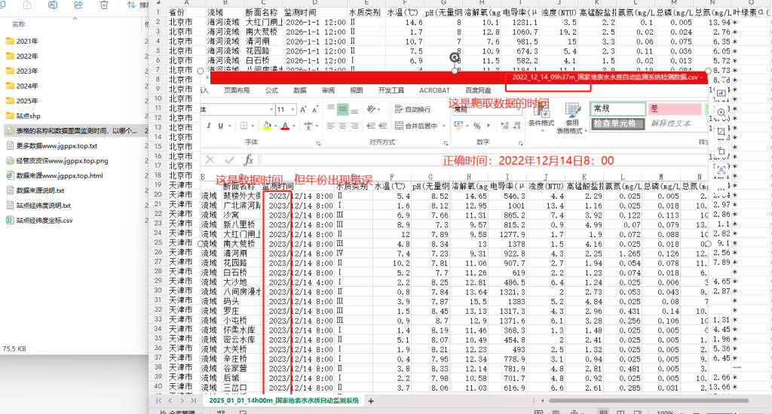This screenshot has height=414, width=772.
Task: Click the magnifier preview icon in floating toolbar
Action: (x=721, y=112)
